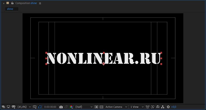Image resolution: width=206 pixels, height=110 pixels.
Task: Click the Primary Viewer monitor icon
Action: pyautogui.click(x=8, y=107)
